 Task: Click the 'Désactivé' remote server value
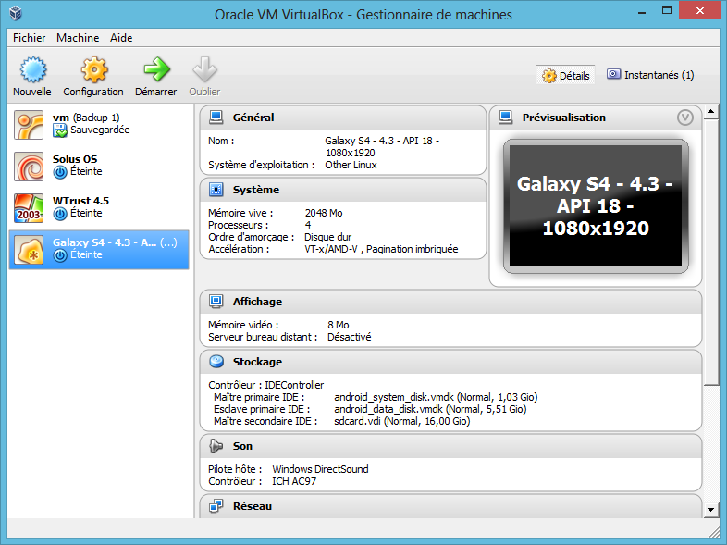349,337
